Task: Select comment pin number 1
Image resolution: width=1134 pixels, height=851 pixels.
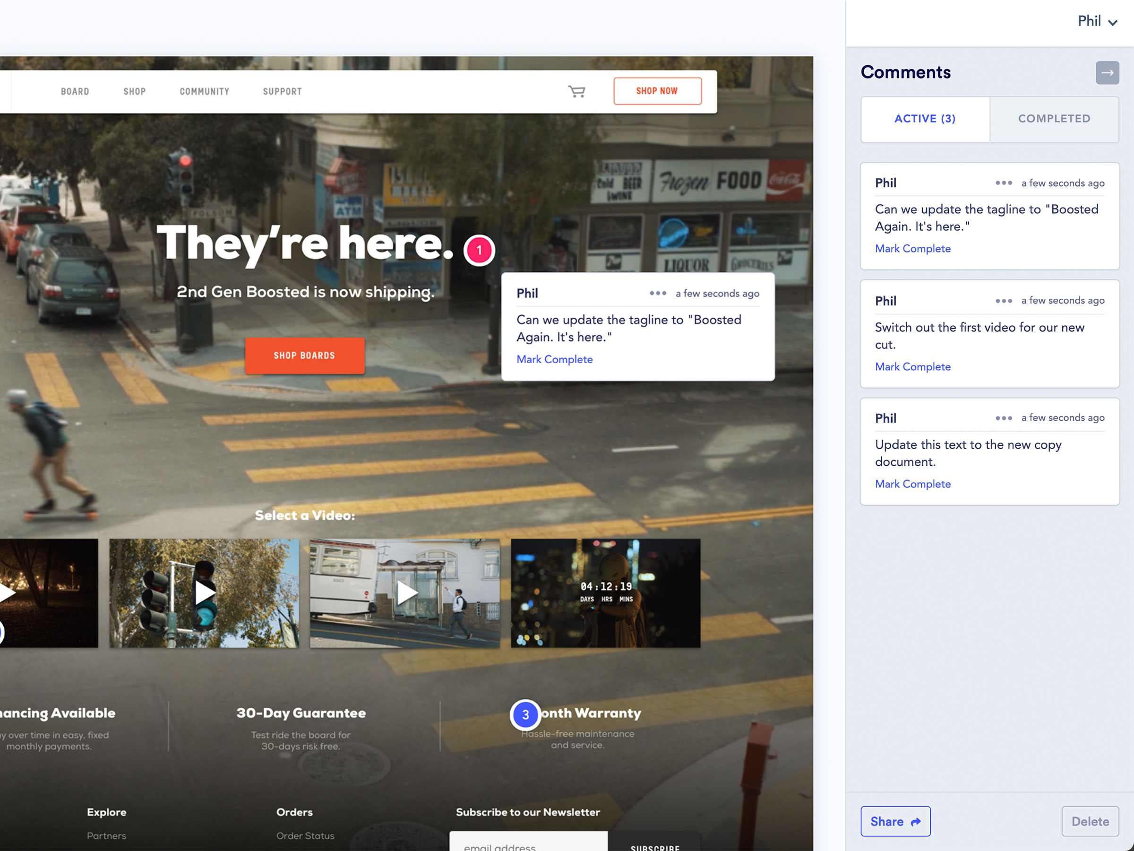Action: (479, 250)
